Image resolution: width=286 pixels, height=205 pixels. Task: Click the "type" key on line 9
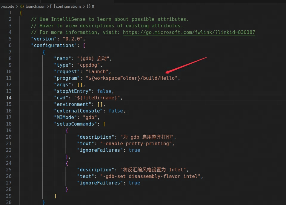(63, 65)
